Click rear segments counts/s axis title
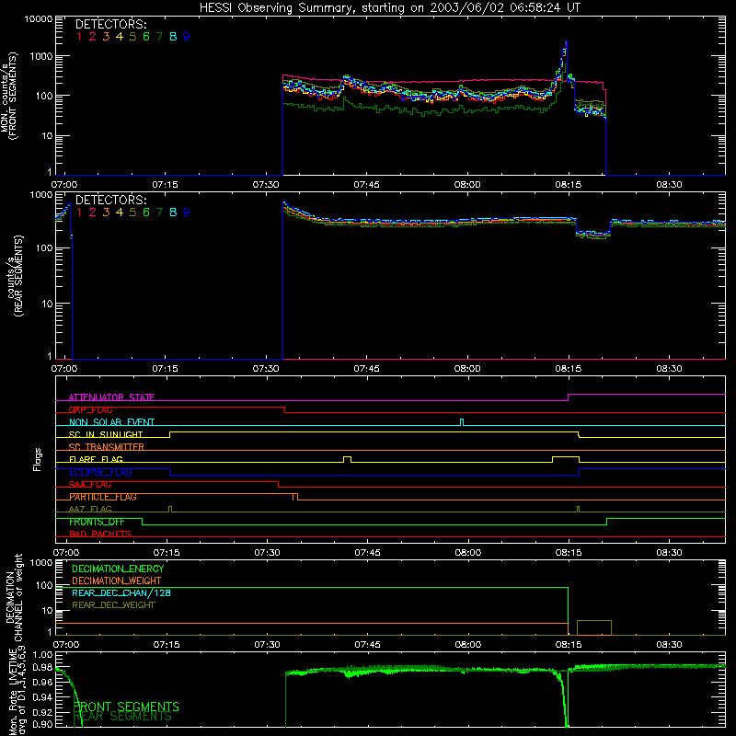The height and width of the screenshot is (736, 736). [x=14, y=276]
